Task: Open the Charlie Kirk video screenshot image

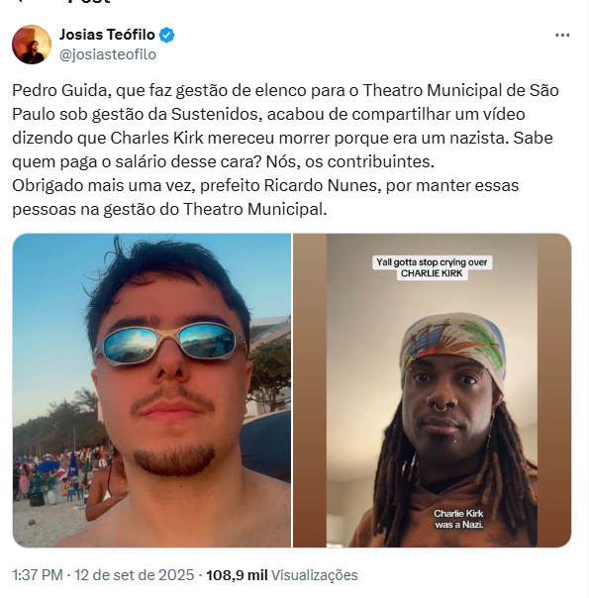Action: (x=432, y=390)
